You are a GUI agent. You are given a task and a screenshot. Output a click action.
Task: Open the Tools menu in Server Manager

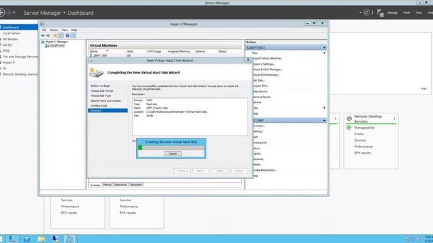(x=407, y=13)
